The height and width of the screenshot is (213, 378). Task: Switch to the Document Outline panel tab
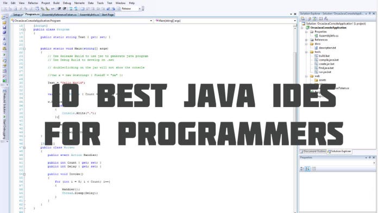point(313,152)
